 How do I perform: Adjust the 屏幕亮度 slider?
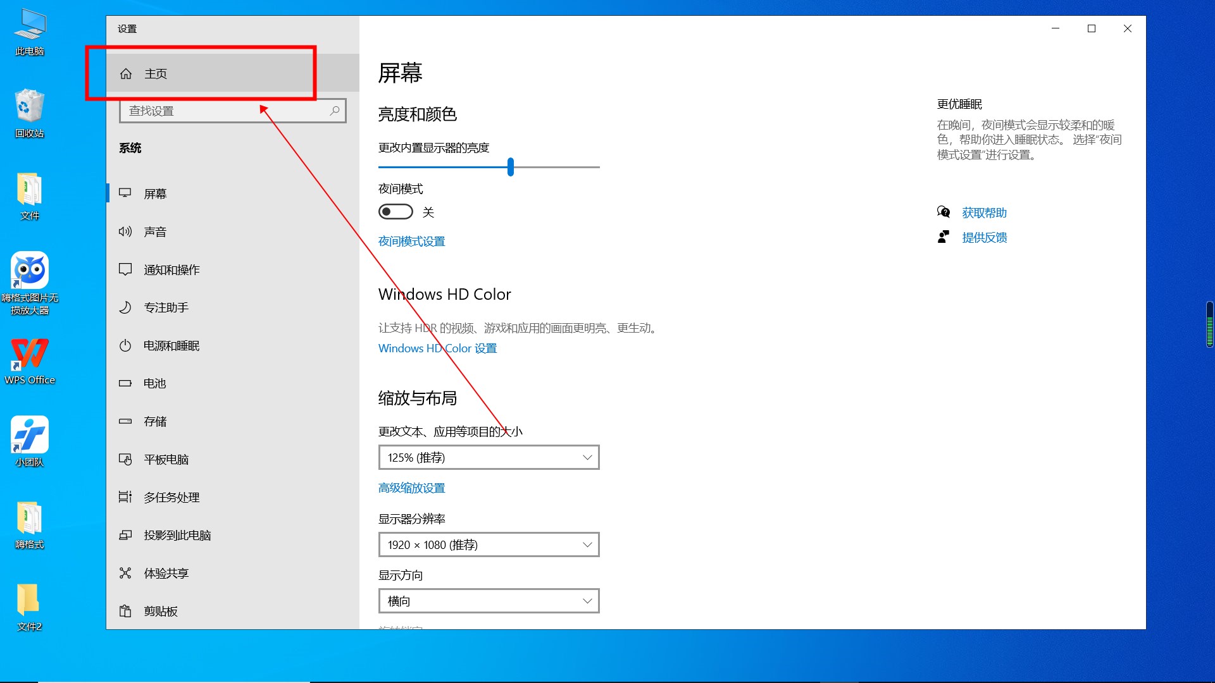510,167
